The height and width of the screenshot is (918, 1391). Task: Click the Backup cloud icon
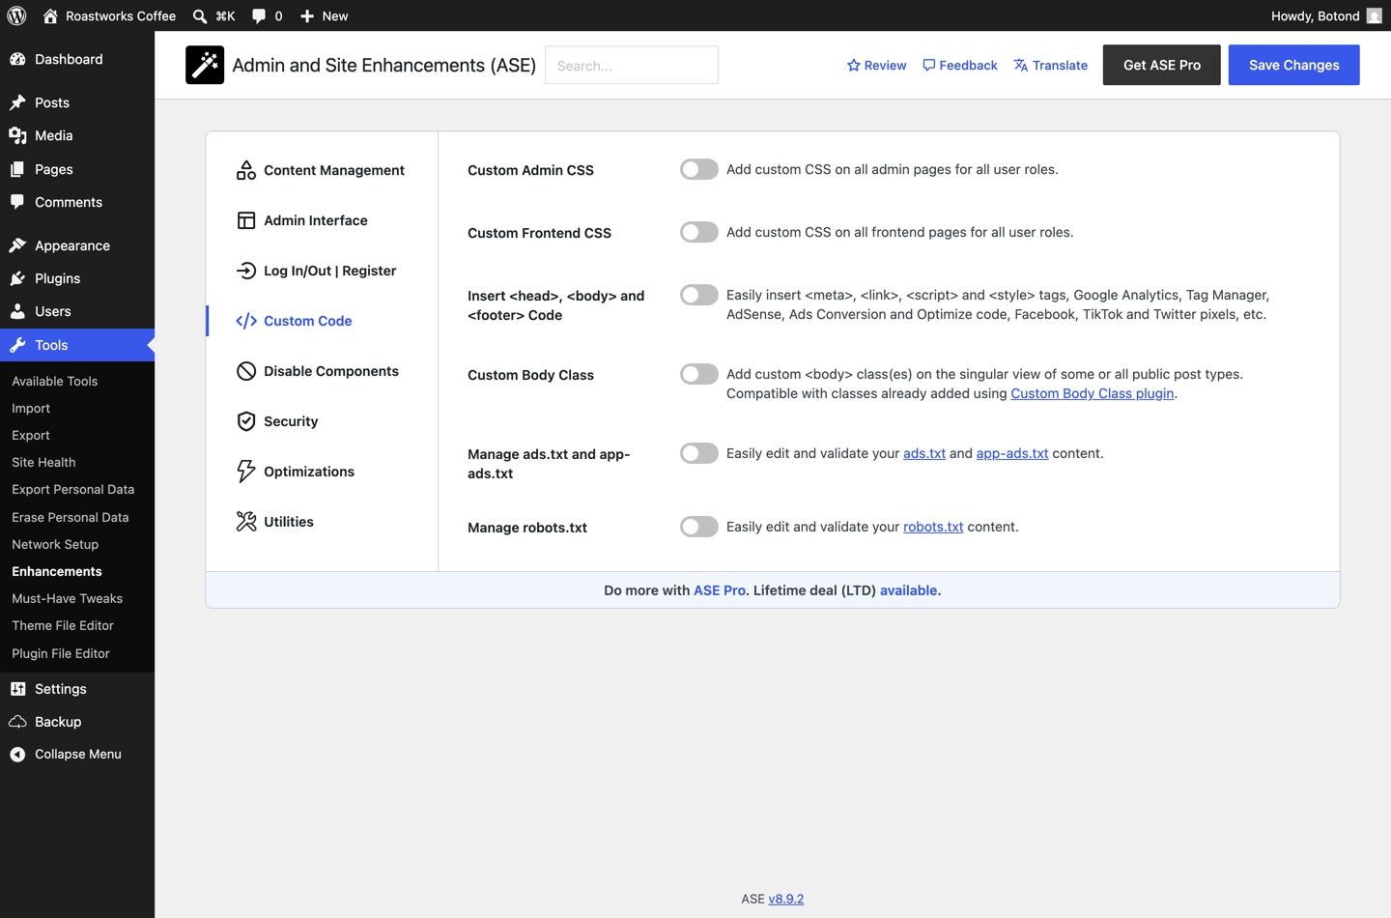[17, 722]
